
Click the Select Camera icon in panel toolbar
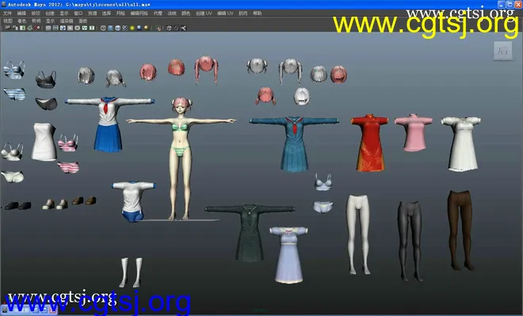tap(8, 28)
